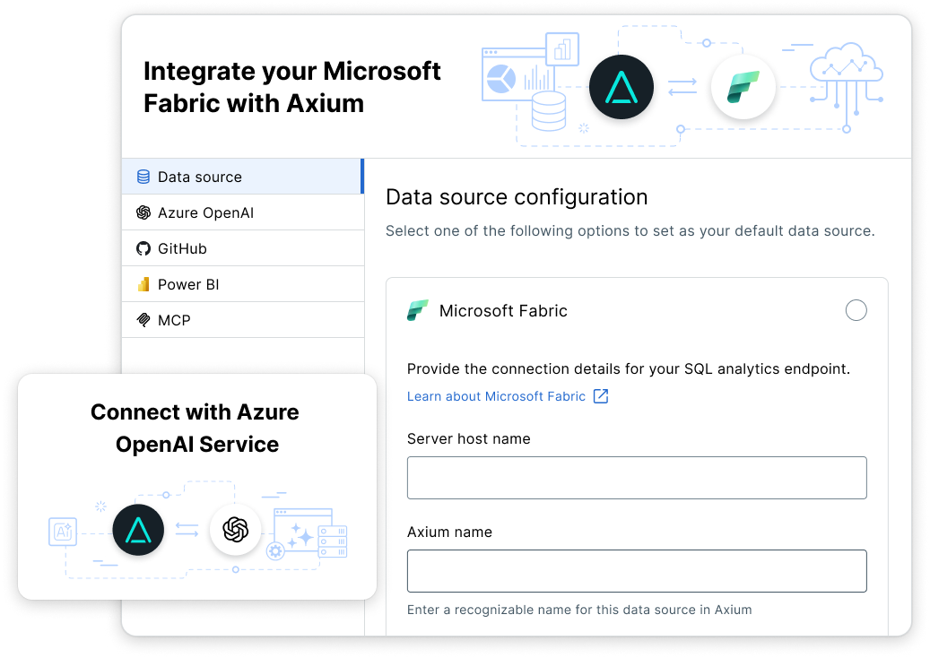Select the Microsoft Fabric radio button
This screenshot has height=658, width=930.
click(x=856, y=310)
